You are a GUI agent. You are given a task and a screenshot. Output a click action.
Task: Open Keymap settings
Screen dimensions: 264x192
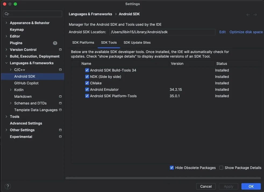point(17,29)
